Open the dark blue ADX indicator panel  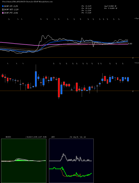click(71, 161)
